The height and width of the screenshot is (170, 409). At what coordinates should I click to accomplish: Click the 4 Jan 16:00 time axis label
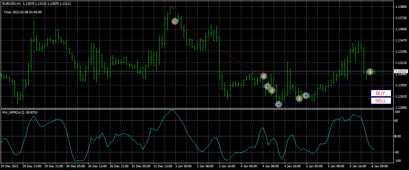[x=293, y=166]
